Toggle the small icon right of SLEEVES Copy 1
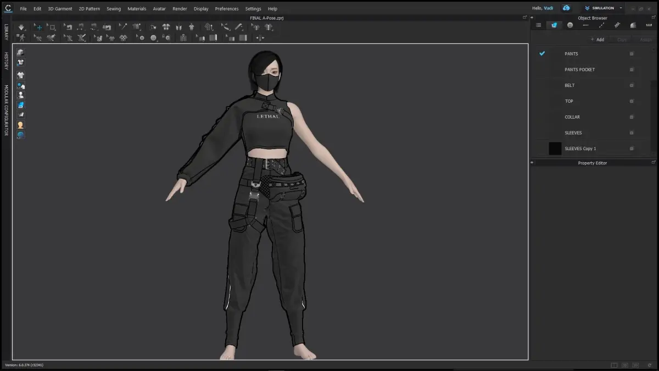This screenshot has height=371, width=659. [632, 148]
